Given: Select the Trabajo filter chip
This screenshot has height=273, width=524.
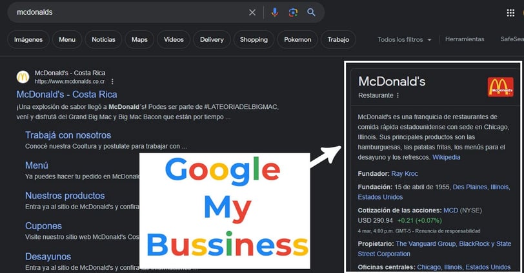Looking at the screenshot, I should (x=338, y=39).
